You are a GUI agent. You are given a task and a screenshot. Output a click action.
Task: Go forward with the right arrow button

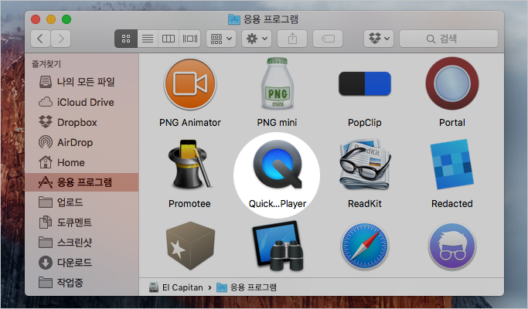(x=61, y=39)
